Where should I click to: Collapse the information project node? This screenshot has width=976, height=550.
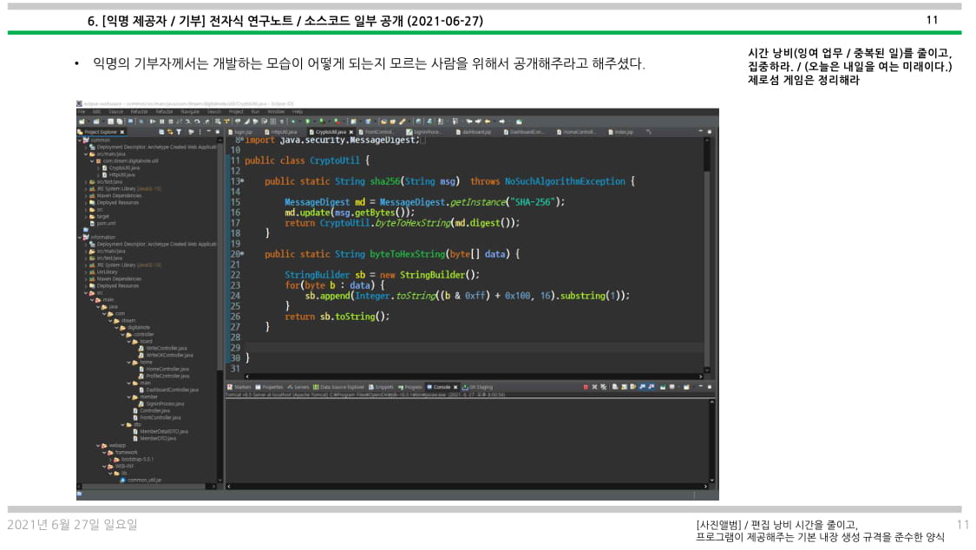pyautogui.click(x=80, y=237)
